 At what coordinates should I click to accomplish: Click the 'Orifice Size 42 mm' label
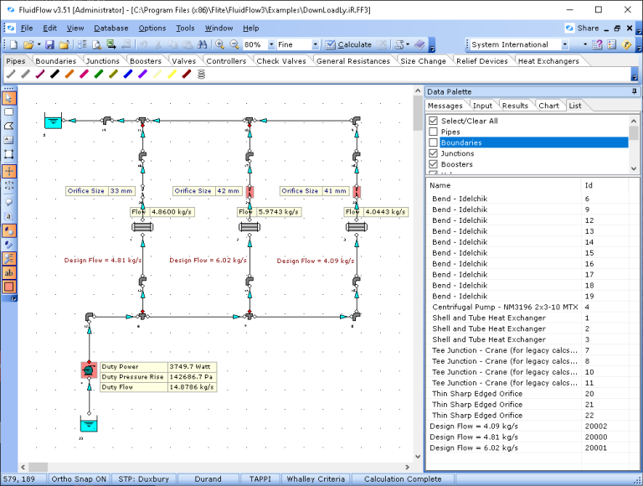(207, 191)
